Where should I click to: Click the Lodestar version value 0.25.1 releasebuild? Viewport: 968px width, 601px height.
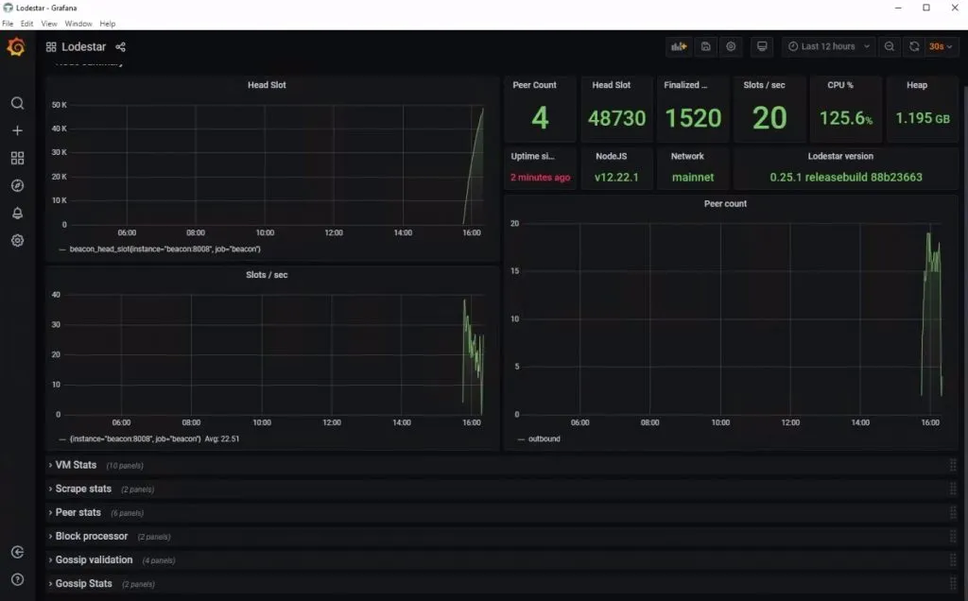(x=846, y=178)
